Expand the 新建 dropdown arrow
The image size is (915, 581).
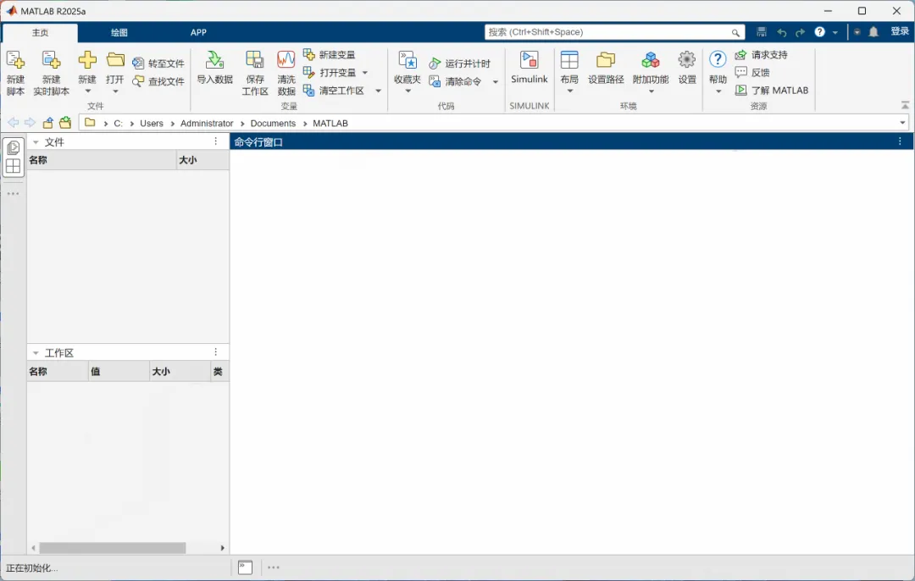pos(87,91)
